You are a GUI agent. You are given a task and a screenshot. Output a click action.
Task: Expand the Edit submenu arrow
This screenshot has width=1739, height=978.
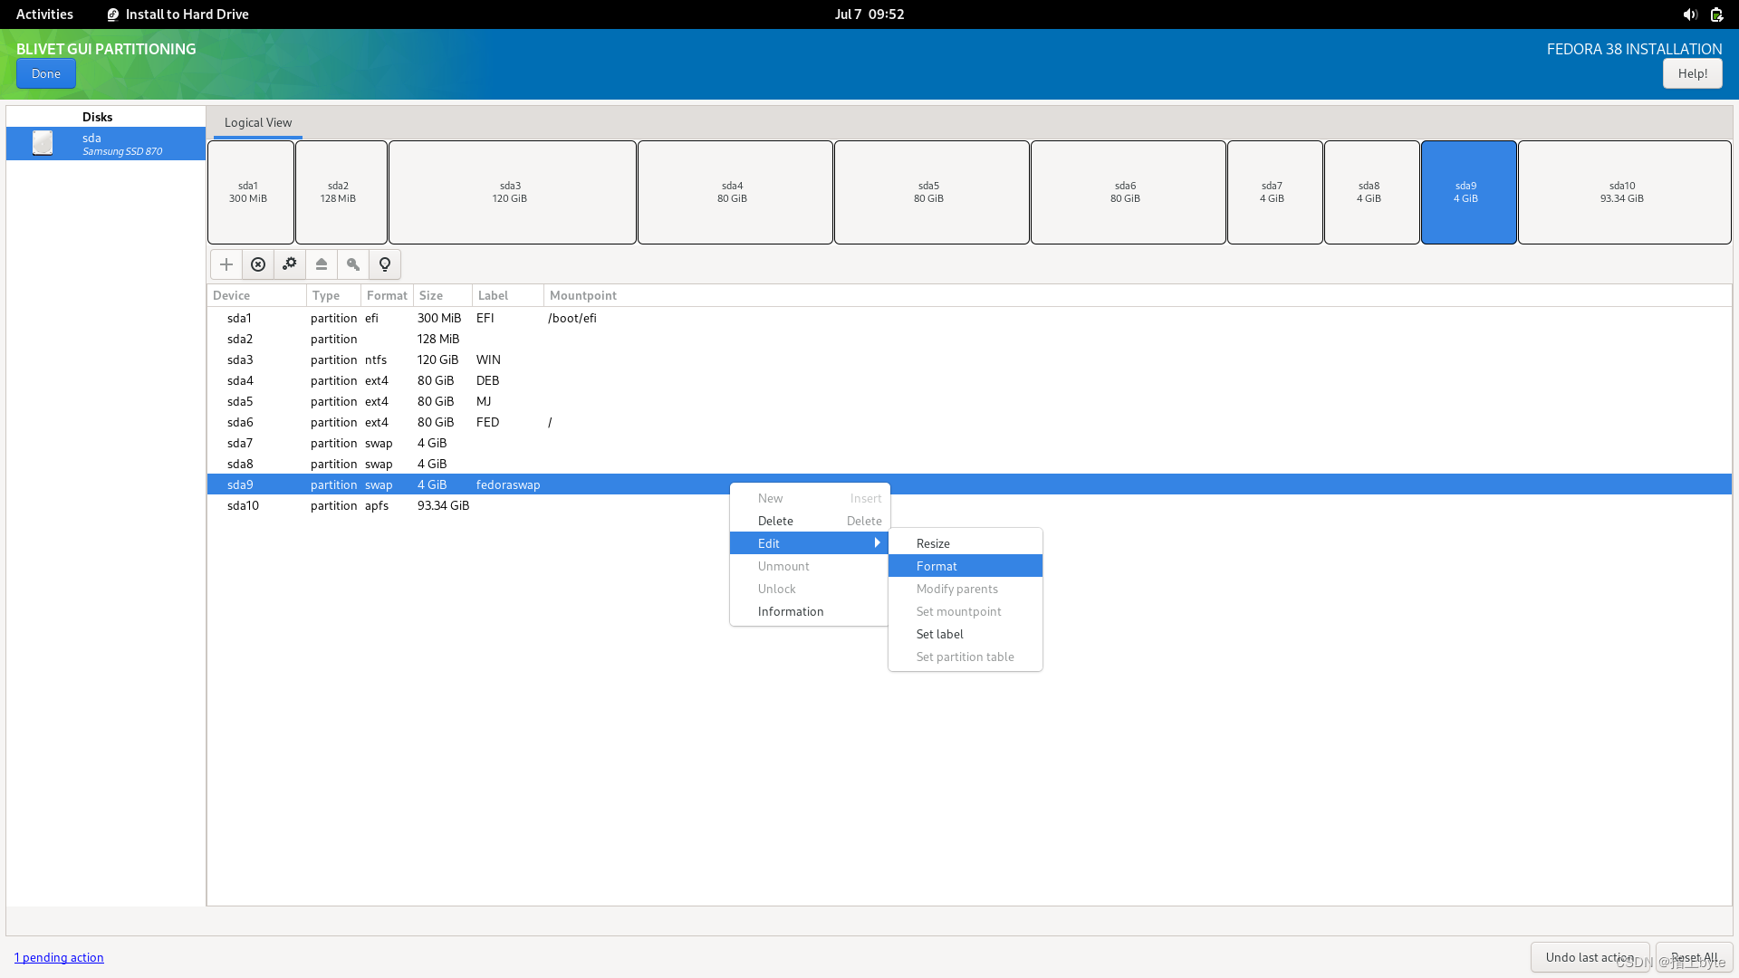(877, 543)
